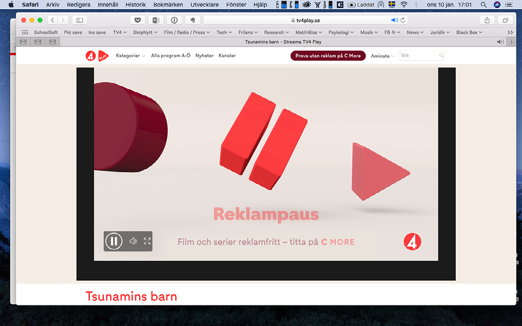
Task: Open the SchoolSoft bookmark
Action: click(x=46, y=32)
